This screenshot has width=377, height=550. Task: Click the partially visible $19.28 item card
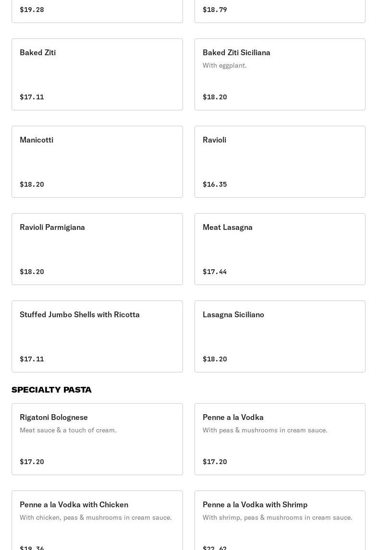97,11
